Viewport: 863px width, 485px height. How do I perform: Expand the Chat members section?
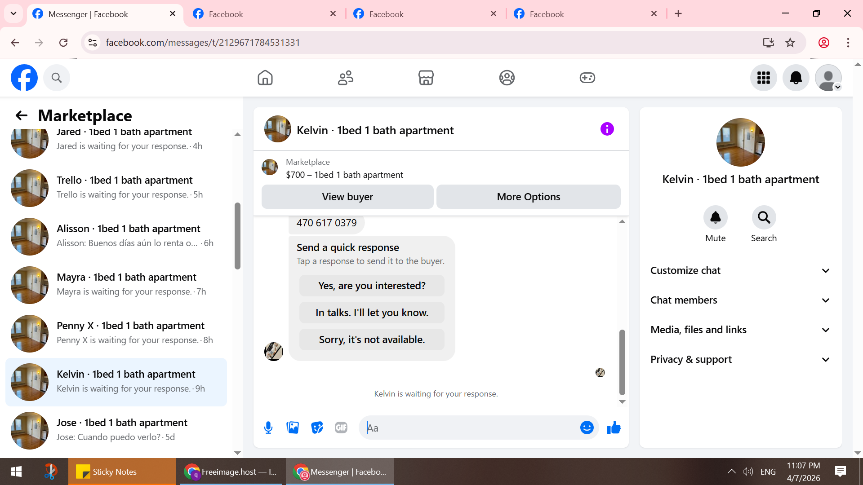[x=741, y=300]
